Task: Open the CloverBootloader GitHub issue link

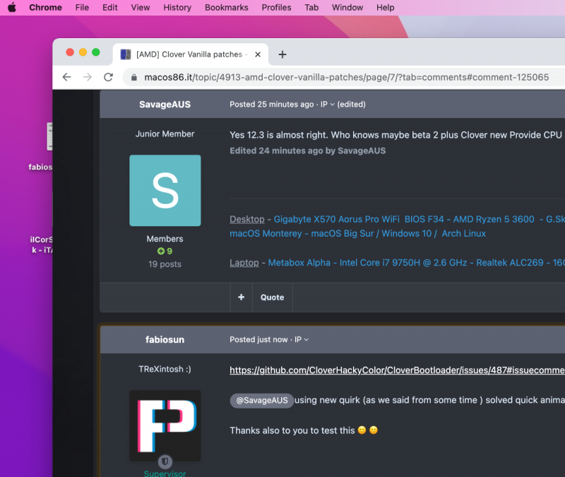Action: [397, 370]
